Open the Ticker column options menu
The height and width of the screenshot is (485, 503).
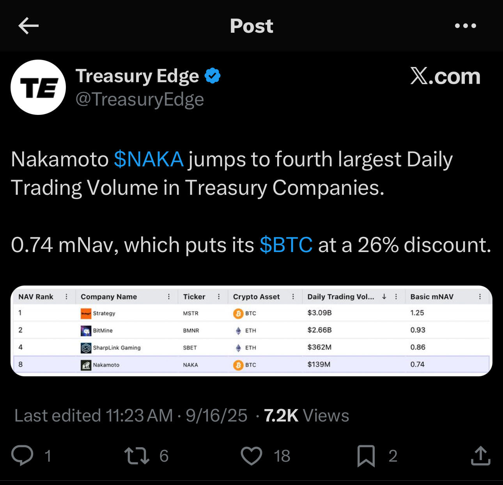[x=218, y=296]
